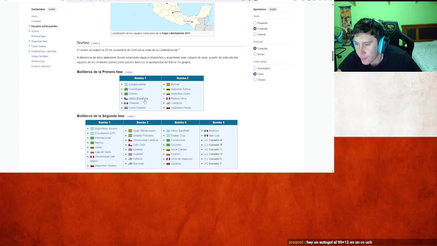Open the Once Caldas team link

[179, 149]
